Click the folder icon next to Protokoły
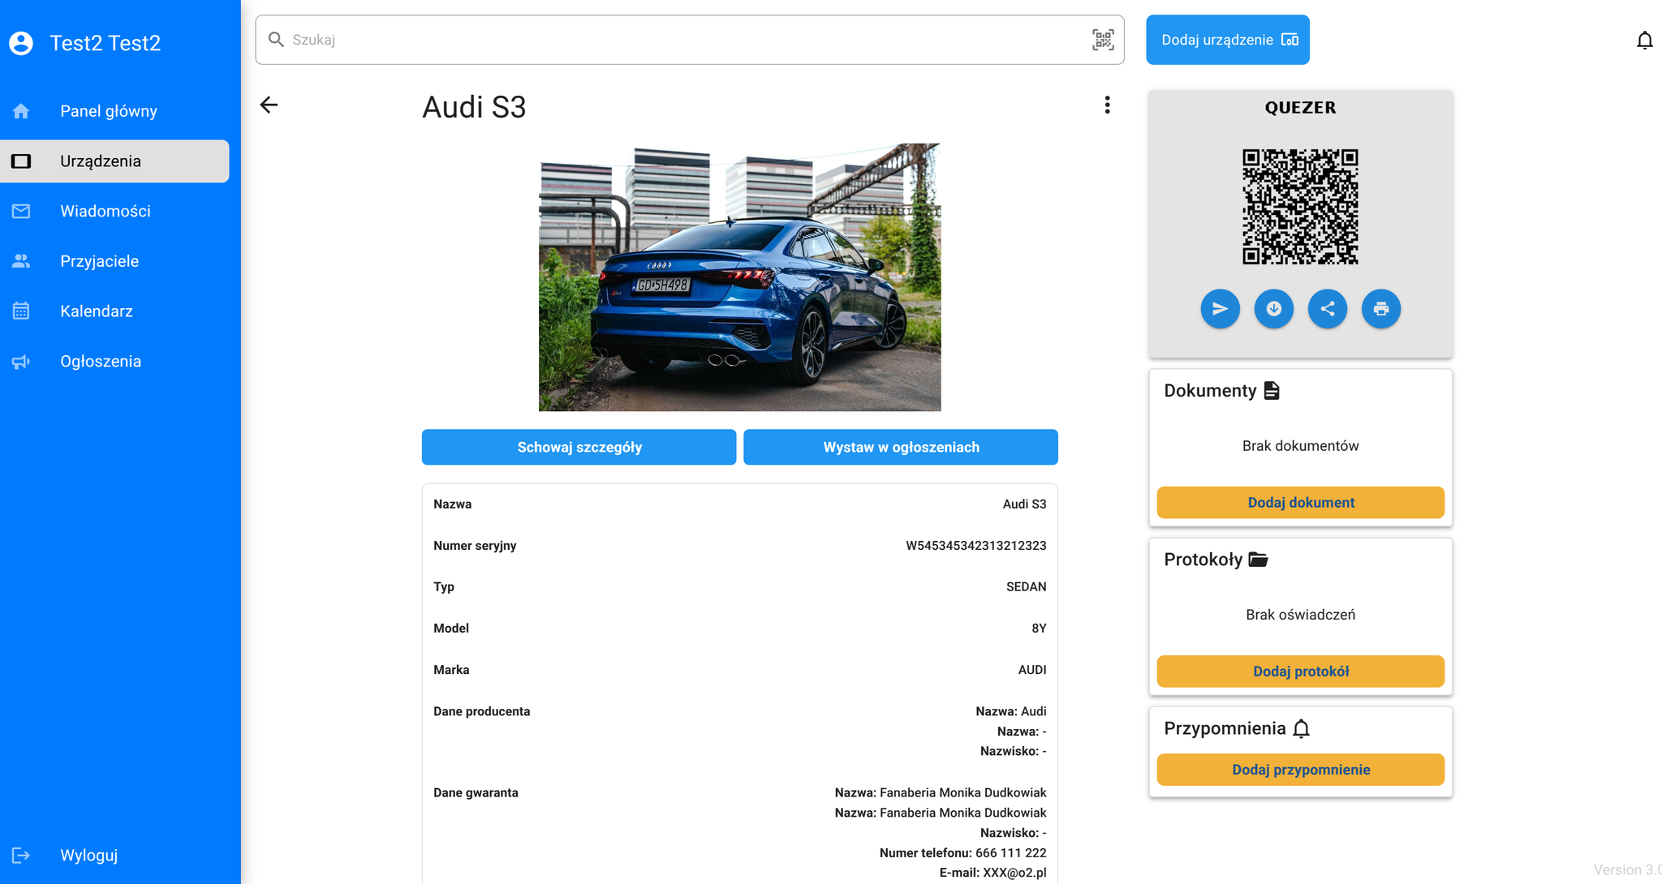This screenshot has height=884, width=1662. click(1258, 560)
